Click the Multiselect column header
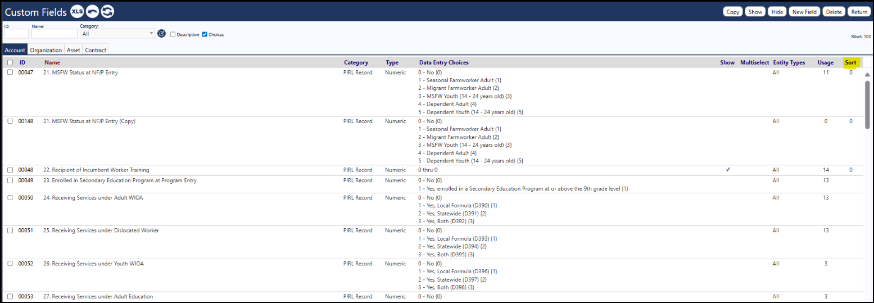 (754, 62)
